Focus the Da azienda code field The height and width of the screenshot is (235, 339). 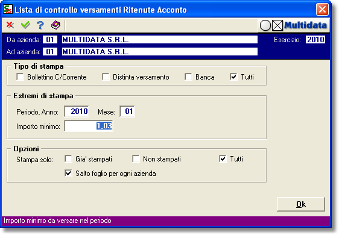click(x=50, y=40)
